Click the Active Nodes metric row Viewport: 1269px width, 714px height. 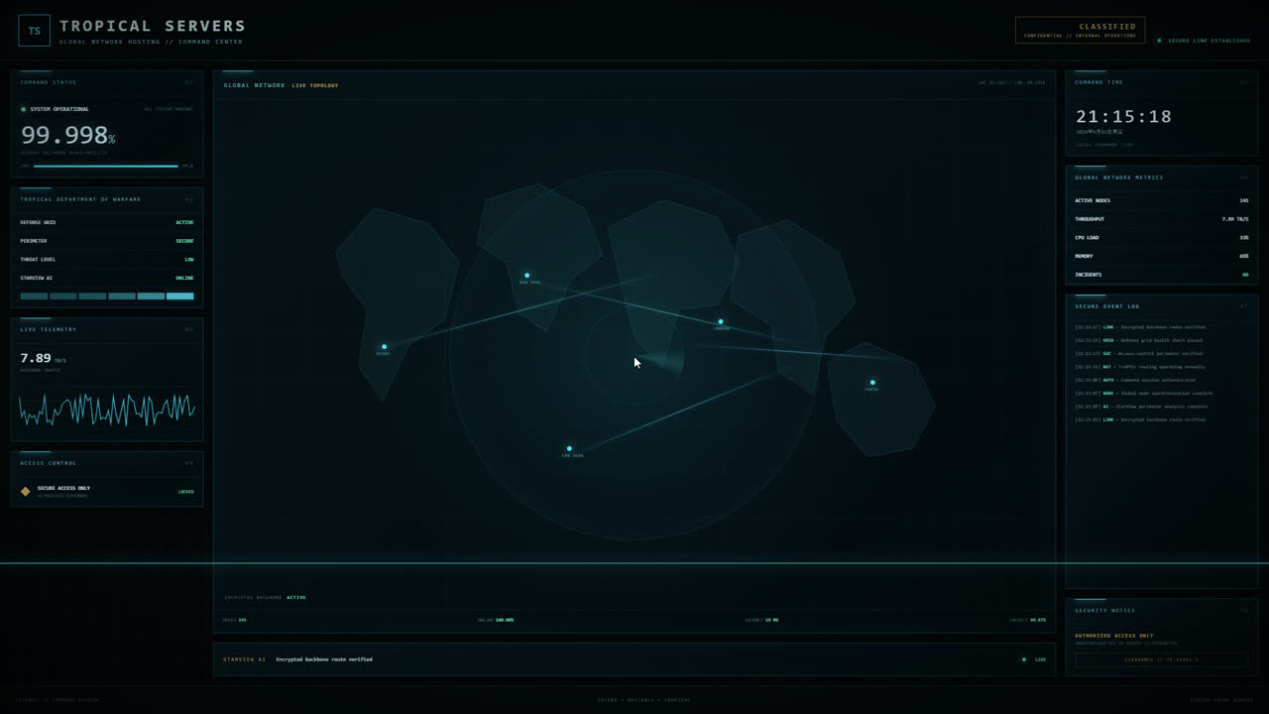tap(1161, 200)
